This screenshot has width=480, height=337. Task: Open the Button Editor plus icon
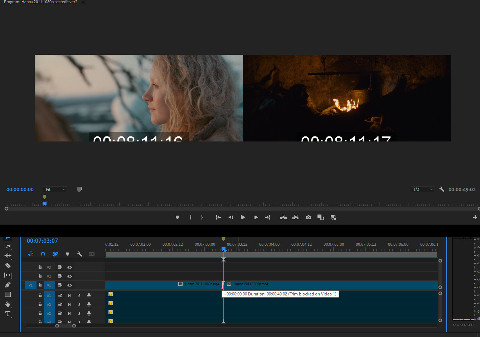[475, 217]
